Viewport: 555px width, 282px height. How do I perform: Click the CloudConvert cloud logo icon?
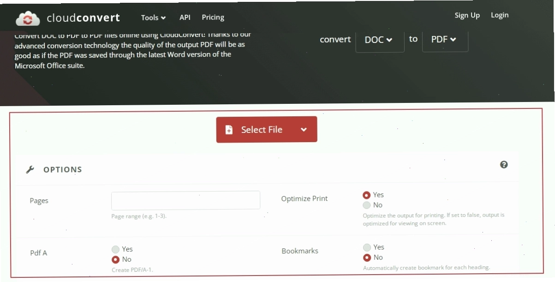point(28,18)
